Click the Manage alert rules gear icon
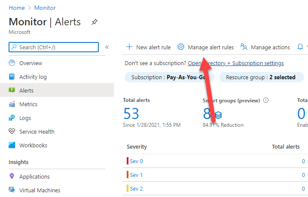Image resolution: width=308 pixels, height=197 pixels. [181, 47]
